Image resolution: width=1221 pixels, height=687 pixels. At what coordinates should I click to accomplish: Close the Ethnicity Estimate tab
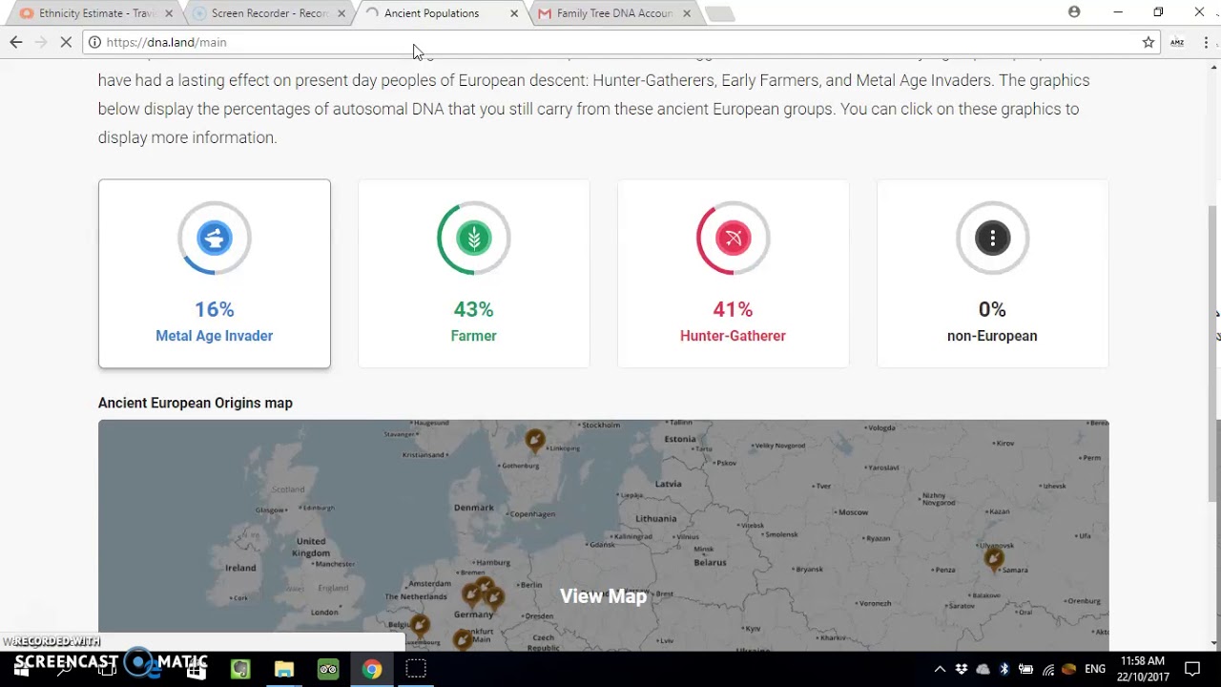(169, 13)
